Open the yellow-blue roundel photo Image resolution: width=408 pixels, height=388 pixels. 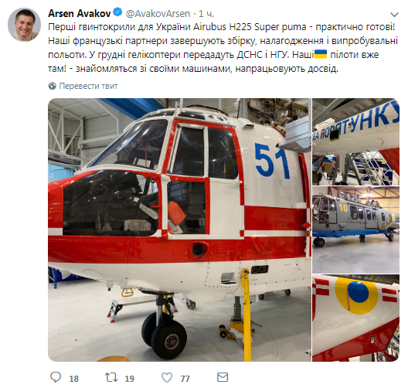click(355, 318)
